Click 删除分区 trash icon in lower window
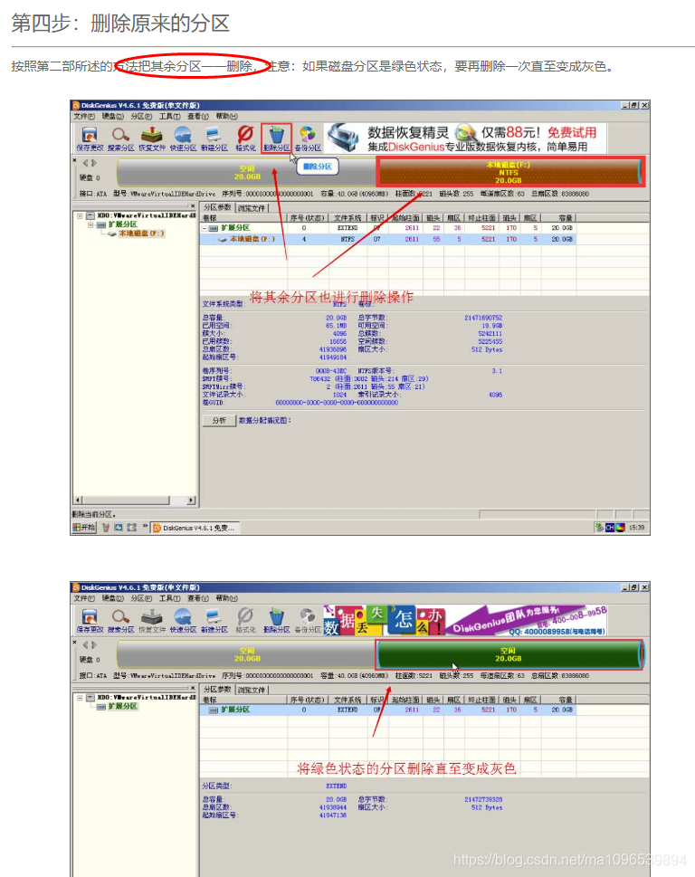The height and width of the screenshot is (877, 695). pos(276,620)
